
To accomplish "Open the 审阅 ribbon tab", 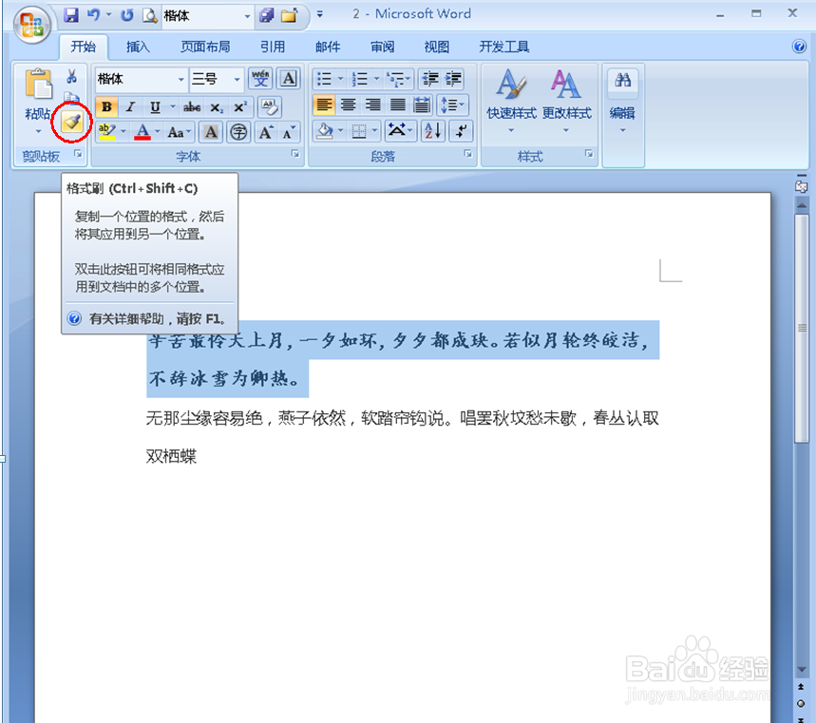I will [382, 46].
